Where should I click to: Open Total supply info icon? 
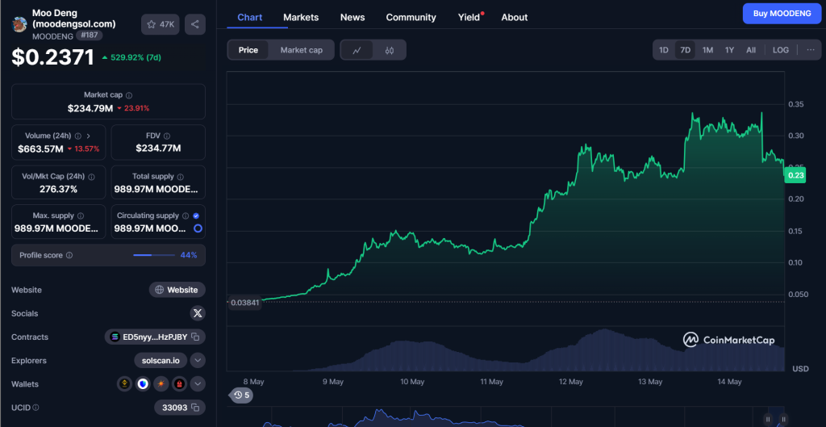point(180,177)
